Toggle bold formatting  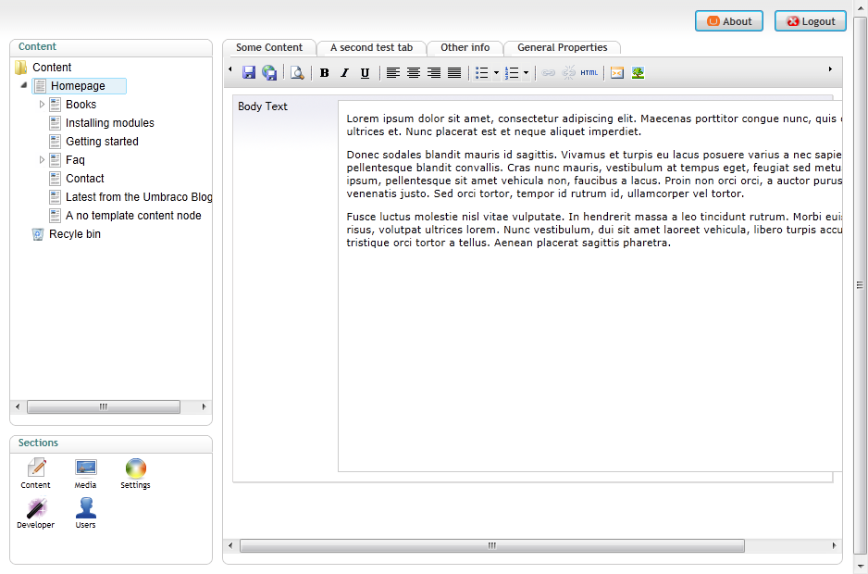click(324, 73)
